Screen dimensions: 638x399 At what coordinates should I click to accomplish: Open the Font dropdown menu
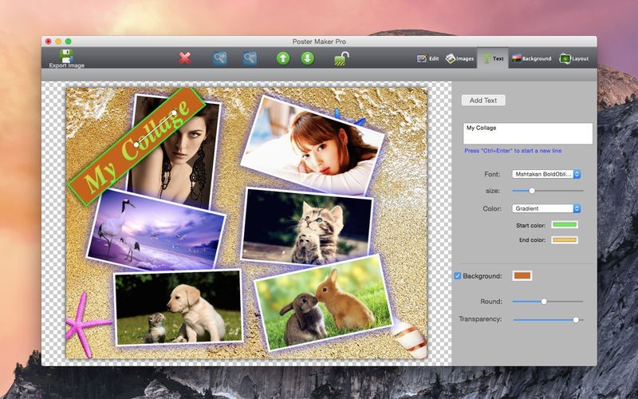pyautogui.click(x=546, y=174)
